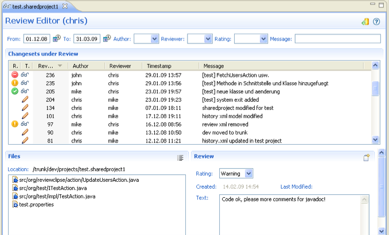Image resolution: width=389 pixels, height=235 pixels.
Task: Click the pencil author icon for revision 134
Action: point(25,107)
